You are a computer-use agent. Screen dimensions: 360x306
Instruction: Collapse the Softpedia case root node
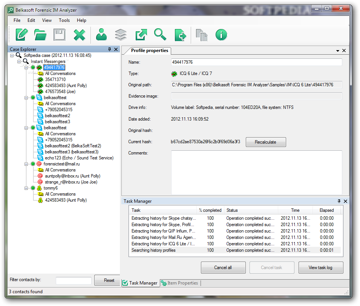tap(12, 55)
